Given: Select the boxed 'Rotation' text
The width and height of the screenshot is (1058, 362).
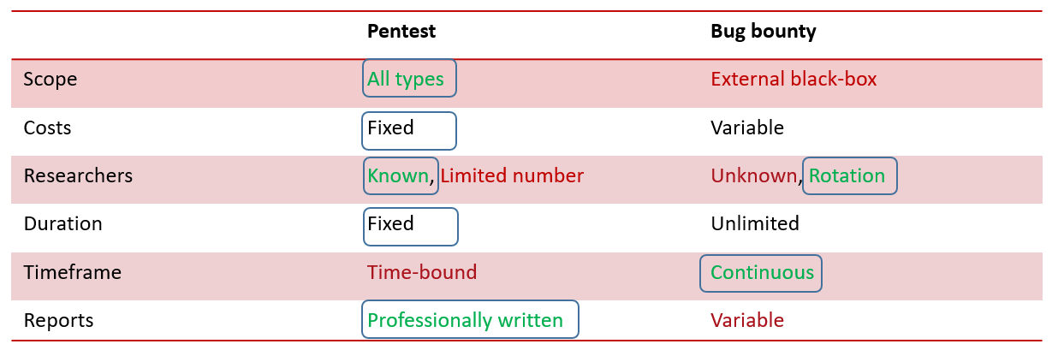Looking at the screenshot, I should pyautogui.click(x=848, y=176).
